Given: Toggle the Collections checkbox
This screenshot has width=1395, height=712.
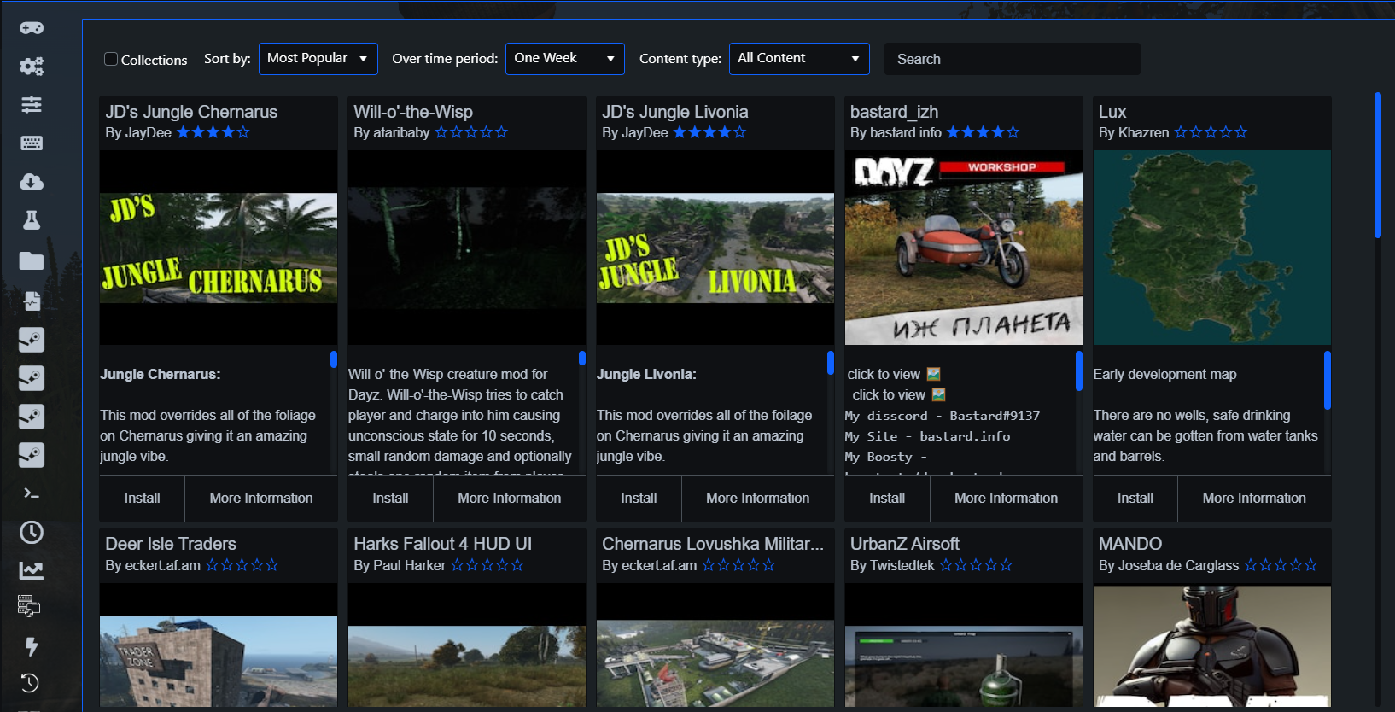Looking at the screenshot, I should [x=111, y=59].
